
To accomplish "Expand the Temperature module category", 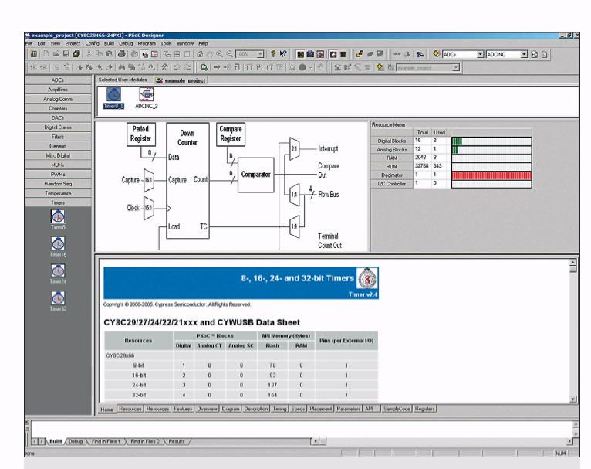I will tap(58, 193).
